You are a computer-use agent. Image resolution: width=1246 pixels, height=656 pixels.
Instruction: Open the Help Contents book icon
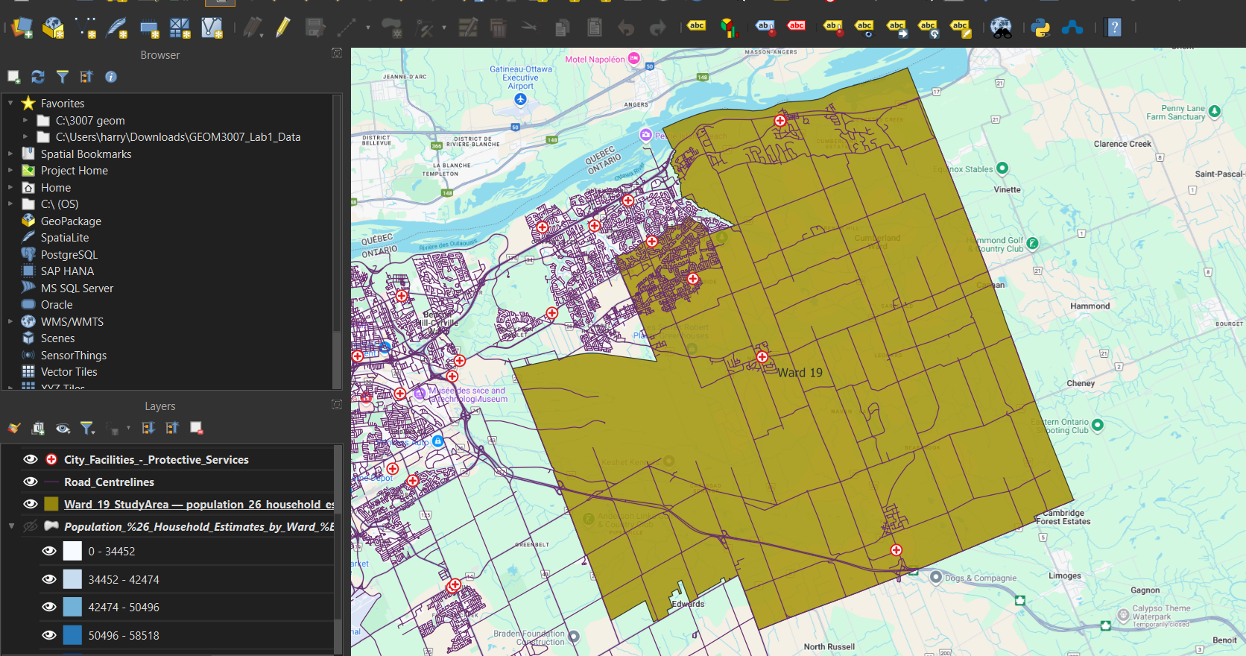1114,28
